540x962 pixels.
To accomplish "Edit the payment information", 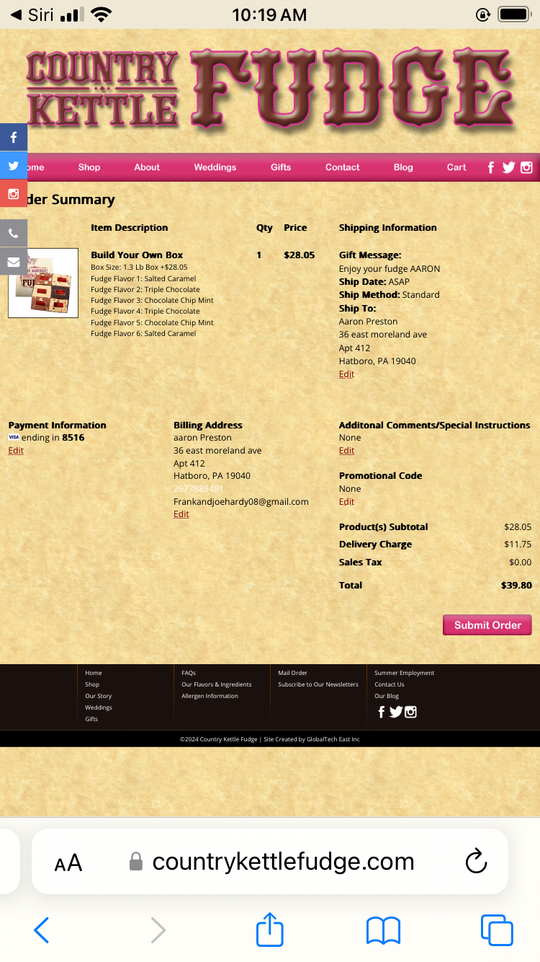I will pyautogui.click(x=16, y=451).
